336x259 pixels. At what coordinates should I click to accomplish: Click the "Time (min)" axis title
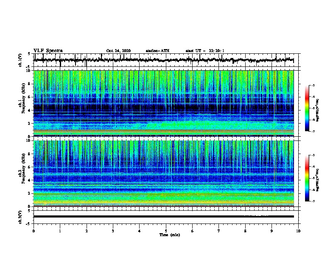tap(170, 235)
